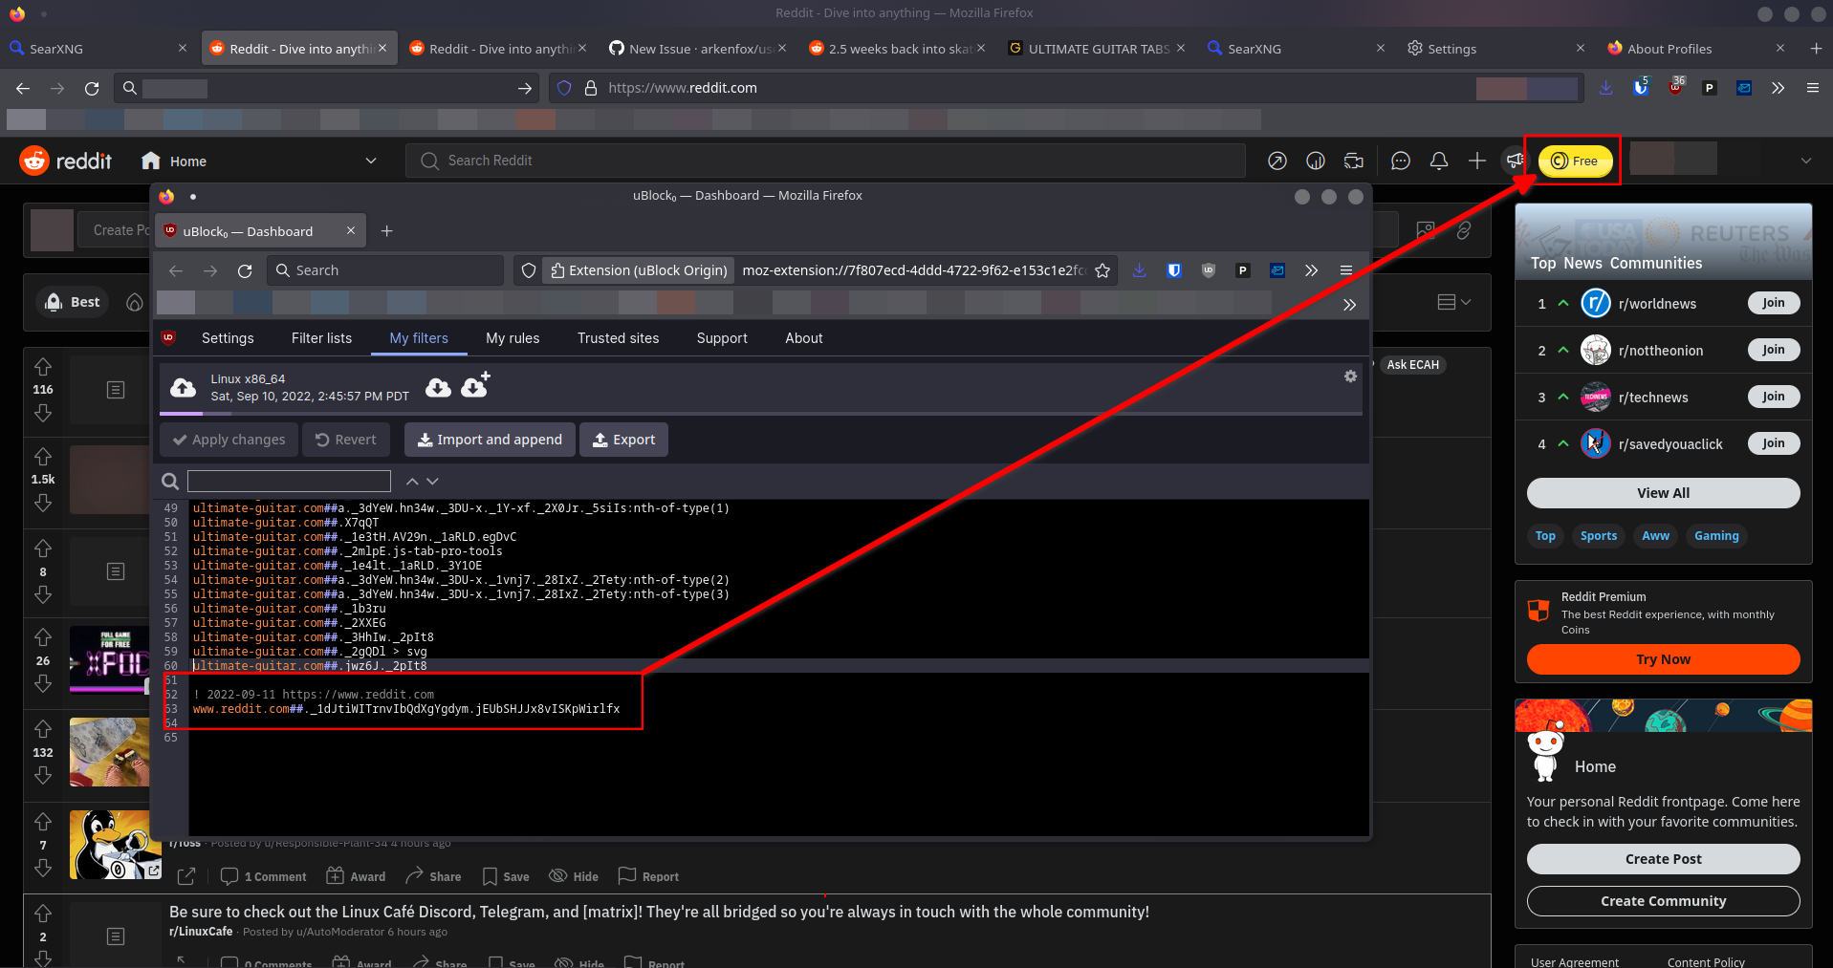This screenshot has width=1833, height=968.
Task: Open the Reddit account menu chevron
Action: tap(1805, 161)
